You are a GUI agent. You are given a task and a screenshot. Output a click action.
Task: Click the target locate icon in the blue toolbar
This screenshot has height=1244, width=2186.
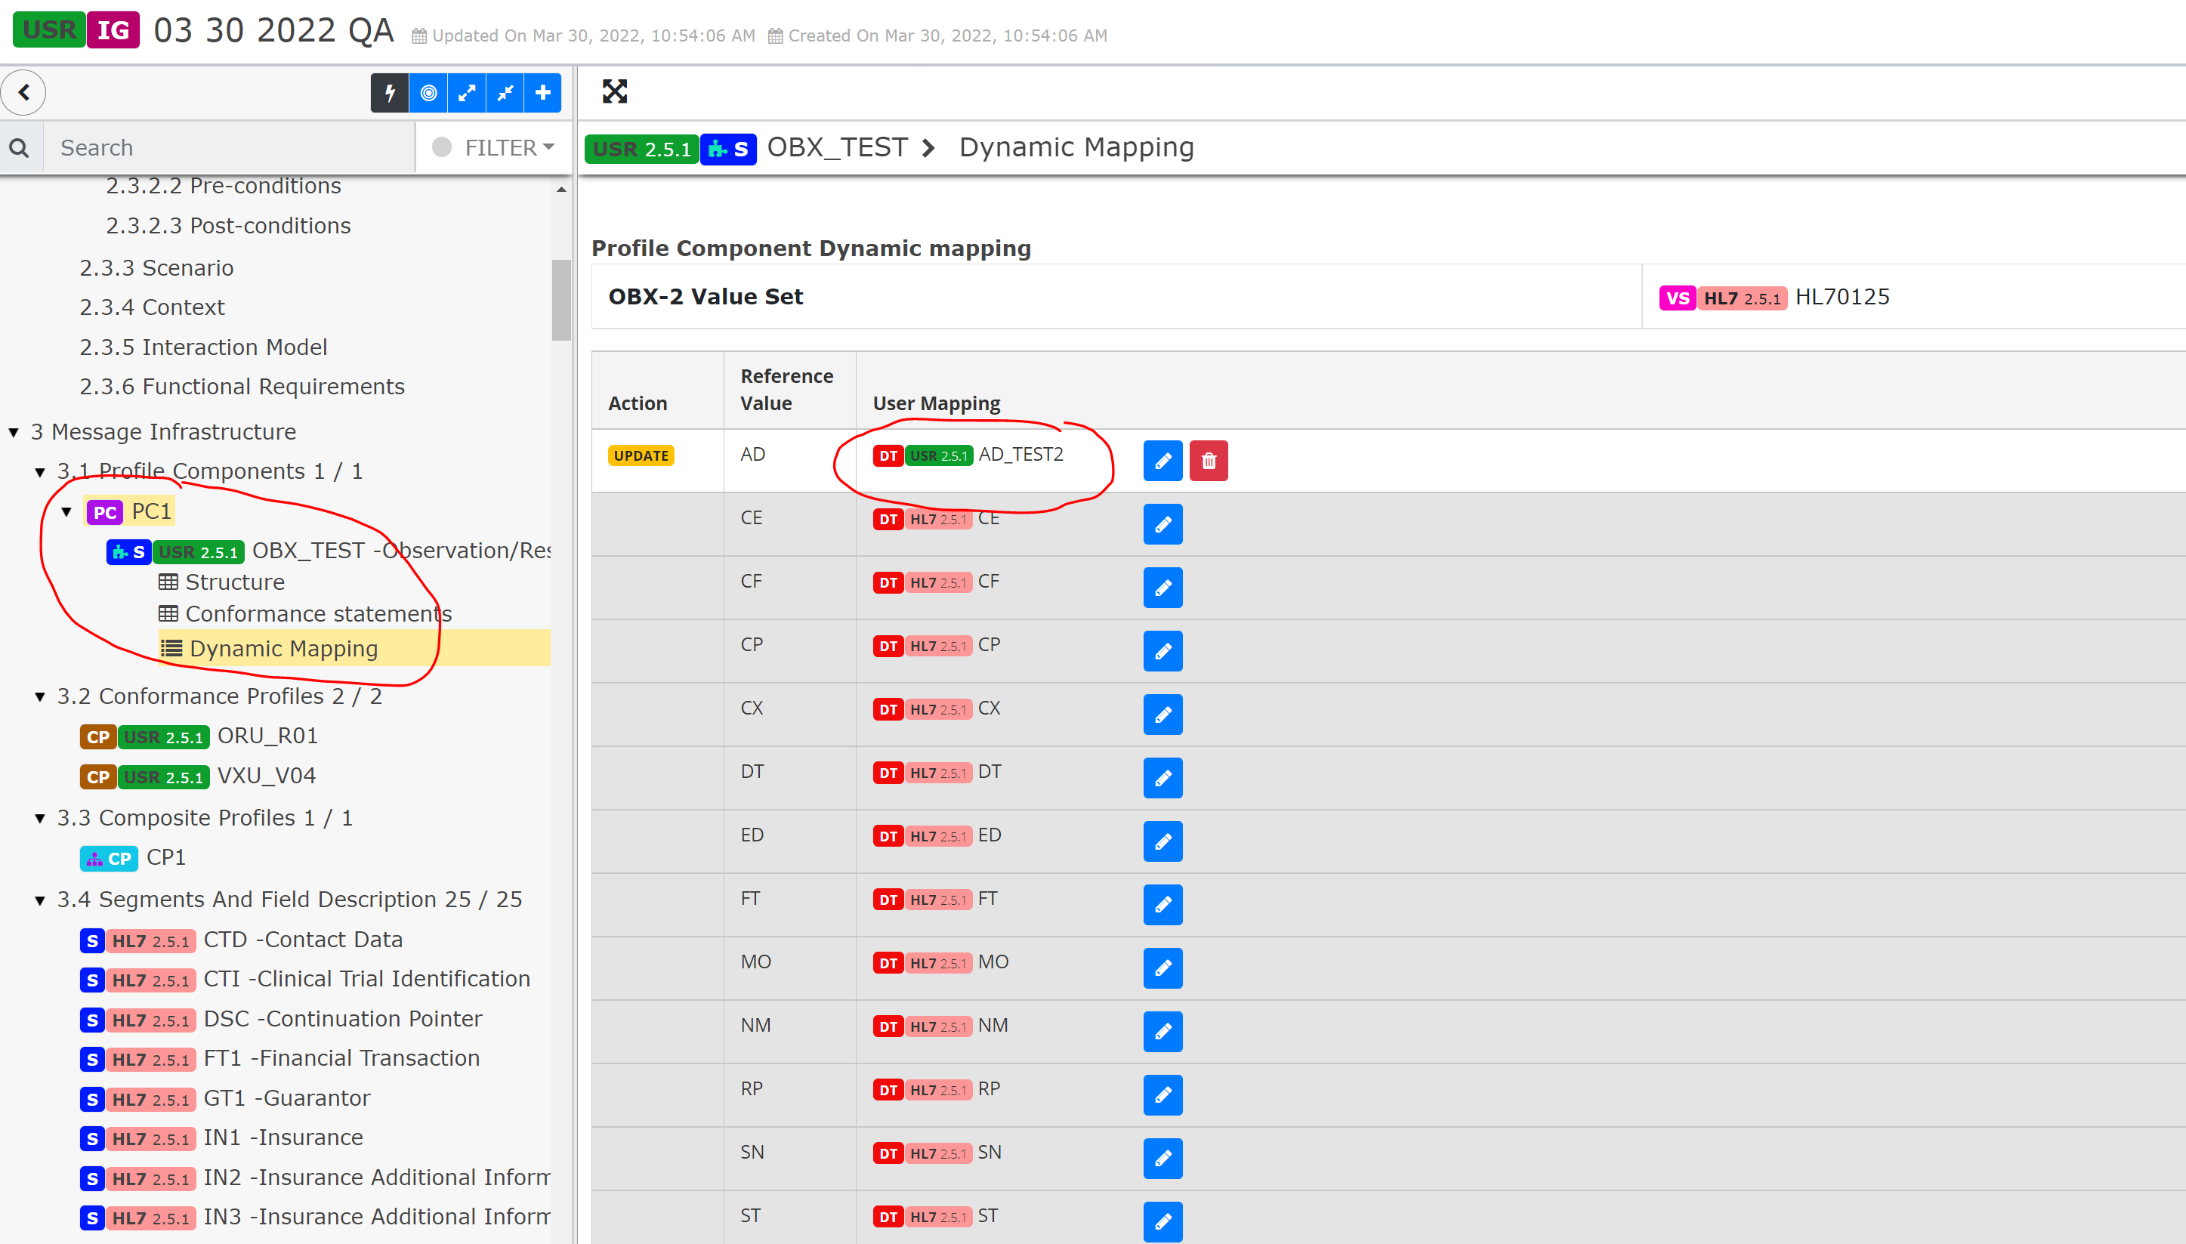tap(428, 93)
